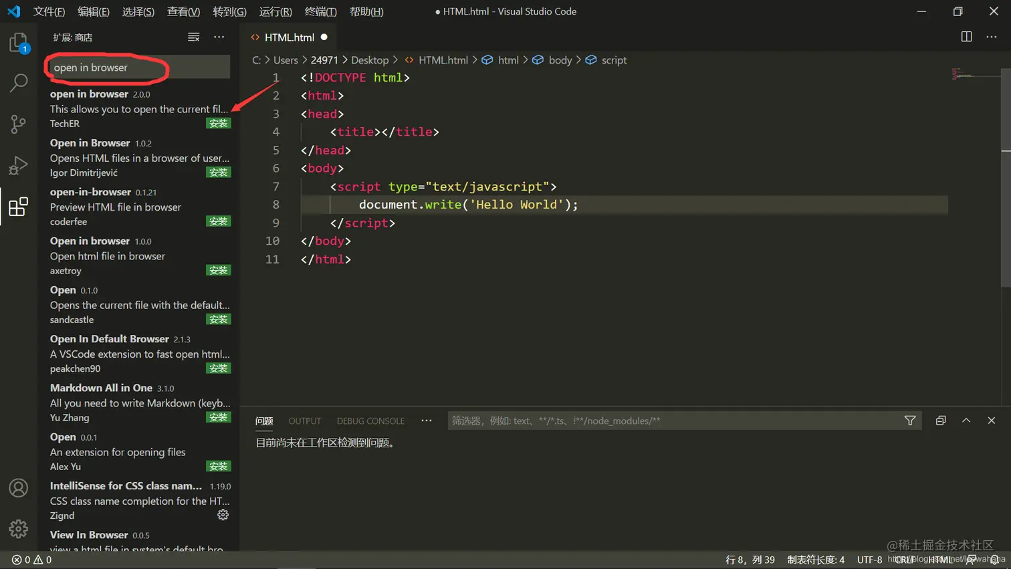Open the 文件(F) menu

[x=49, y=11]
